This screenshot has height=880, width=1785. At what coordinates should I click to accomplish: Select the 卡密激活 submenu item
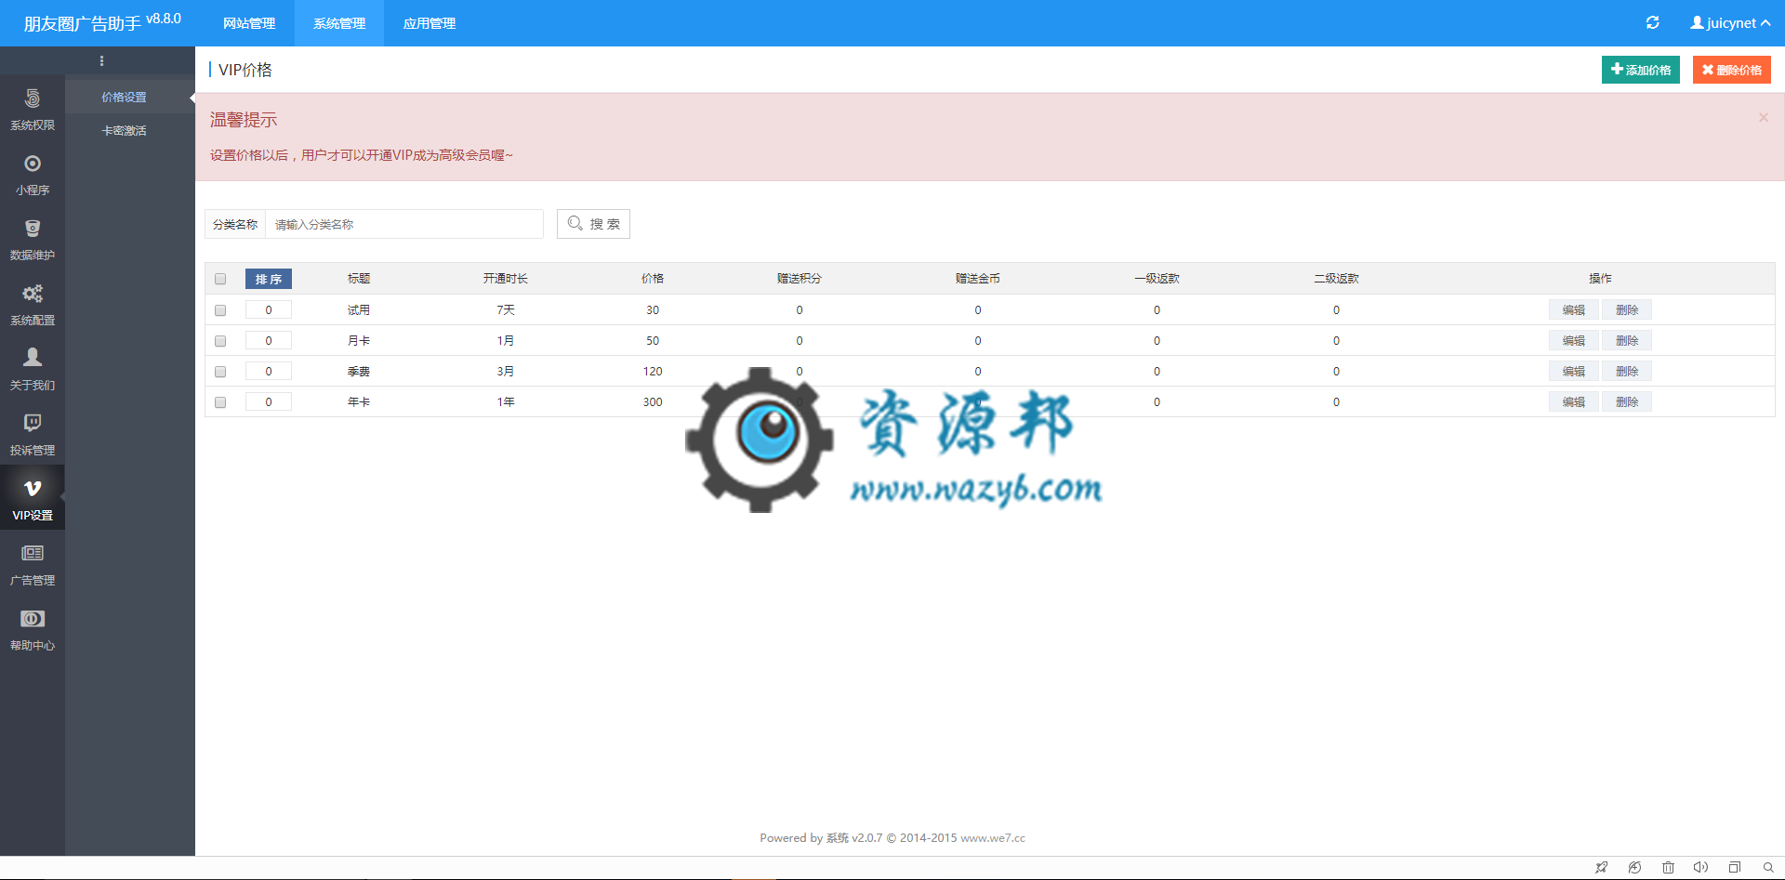point(124,131)
